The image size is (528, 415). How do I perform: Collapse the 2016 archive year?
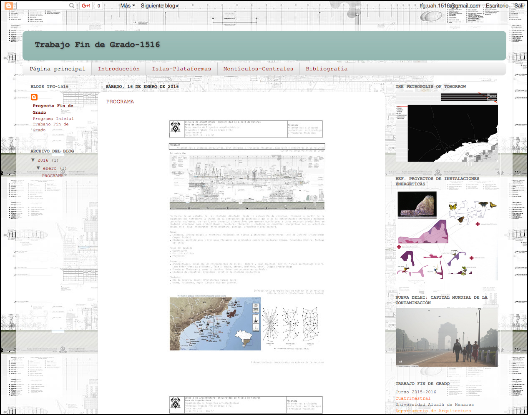click(33, 160)
